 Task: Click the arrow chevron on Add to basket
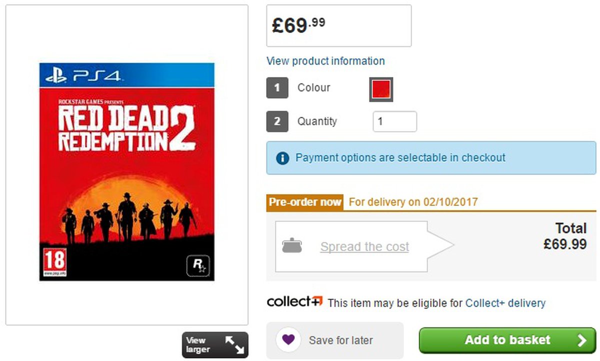pyautogui.click(x=581, y=340)
